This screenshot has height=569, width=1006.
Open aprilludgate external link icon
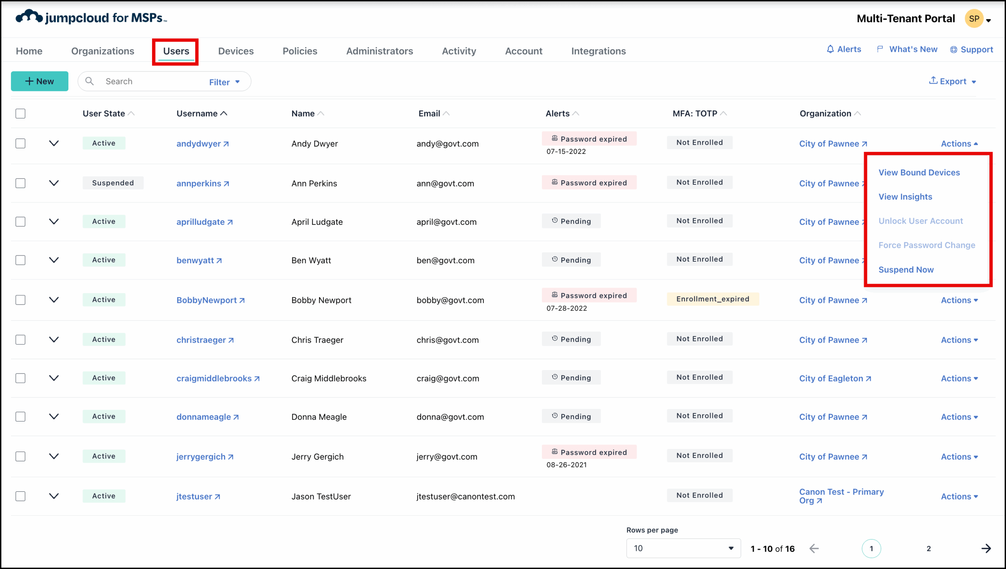click(x=230, y=222)
